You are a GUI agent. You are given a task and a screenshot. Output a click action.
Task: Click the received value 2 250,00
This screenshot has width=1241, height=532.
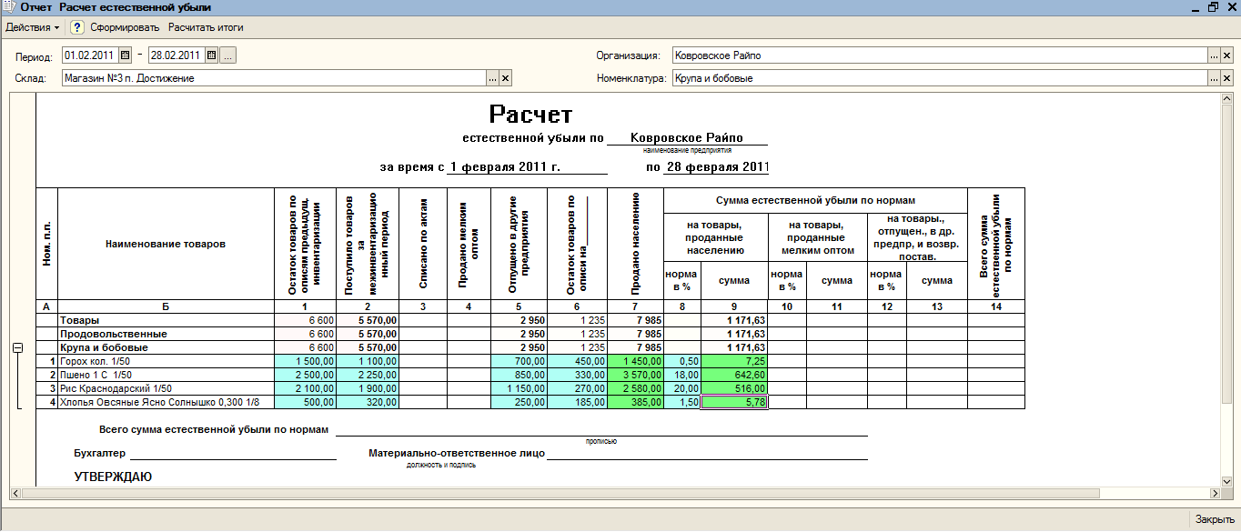(x=368, y=376)
